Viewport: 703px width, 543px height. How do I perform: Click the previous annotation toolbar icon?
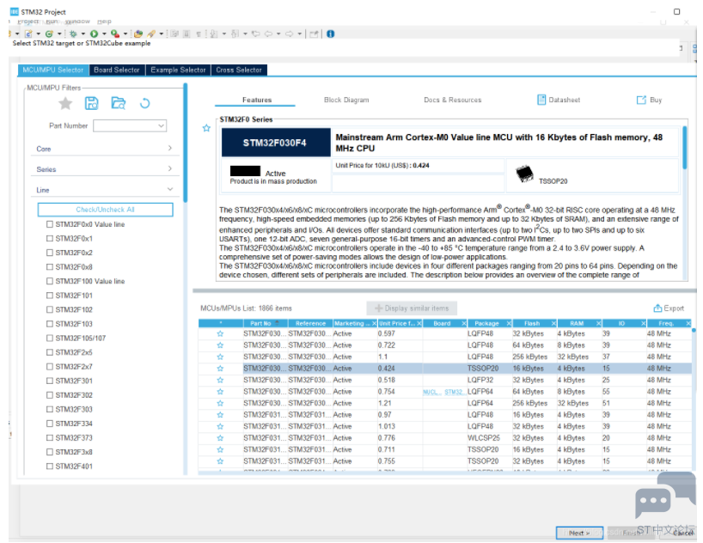[x=235, y=34]
